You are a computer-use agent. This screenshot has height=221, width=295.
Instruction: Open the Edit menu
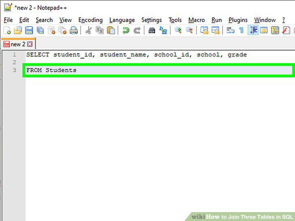[x=24, y=20]
